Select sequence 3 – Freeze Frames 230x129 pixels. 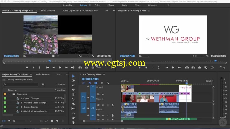(x=29, y=107)
